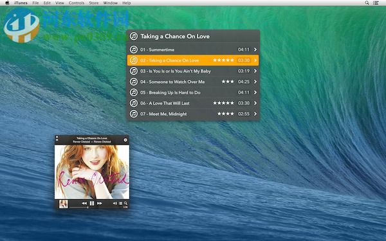The height and width of the screenshot is (241, 386).
Task: Click the 02:55 duration of track 07
Action: (244, 114)
